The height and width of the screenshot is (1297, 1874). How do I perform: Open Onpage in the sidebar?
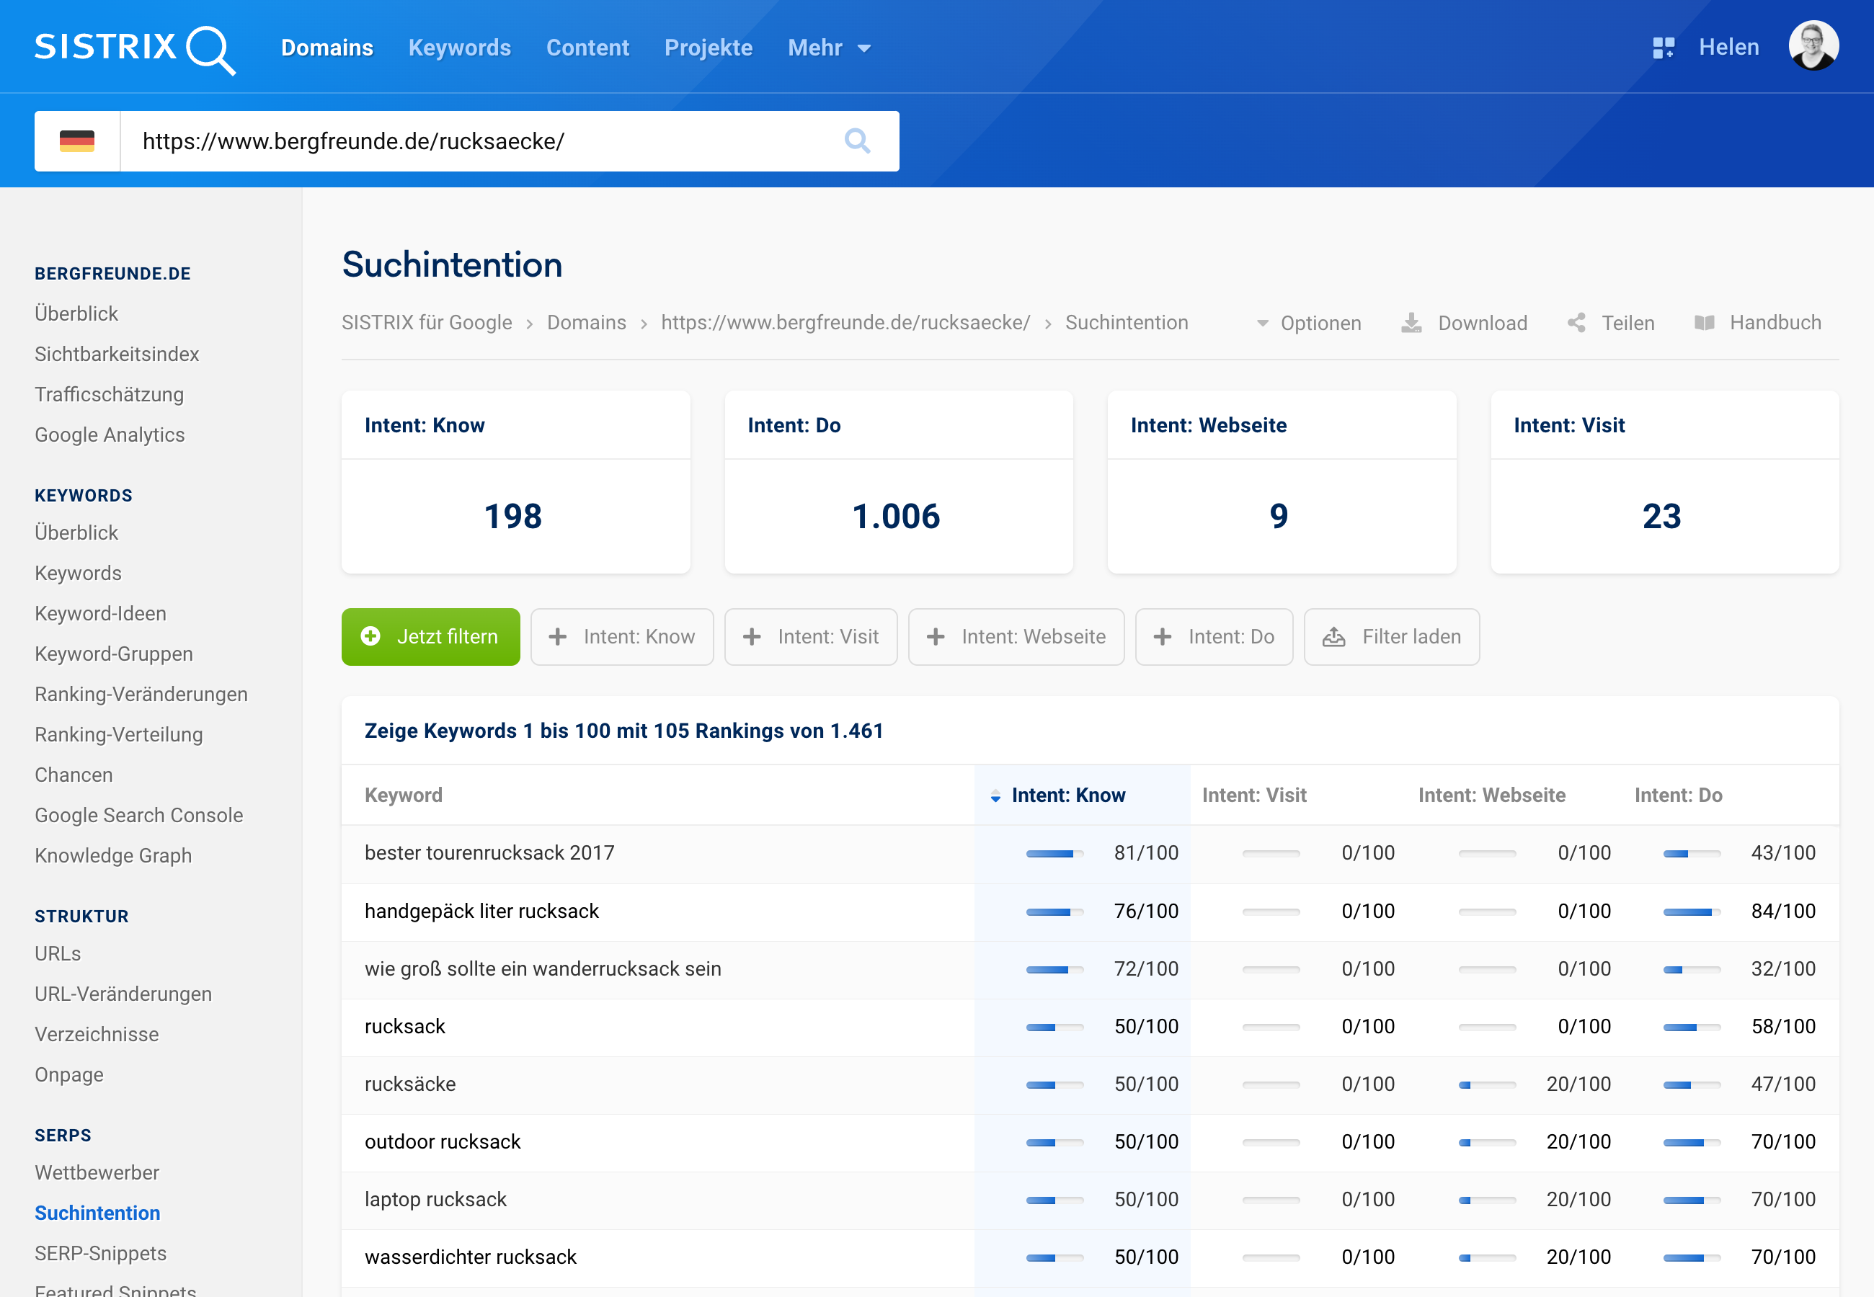coord(69,1075)
